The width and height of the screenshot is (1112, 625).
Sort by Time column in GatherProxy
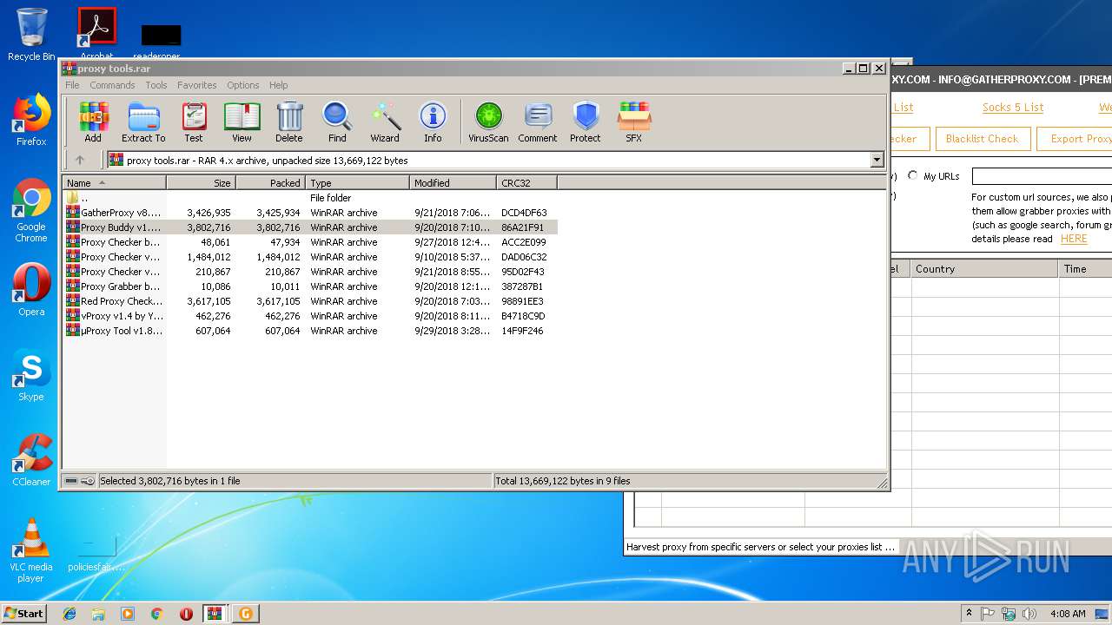point(1086,269)
